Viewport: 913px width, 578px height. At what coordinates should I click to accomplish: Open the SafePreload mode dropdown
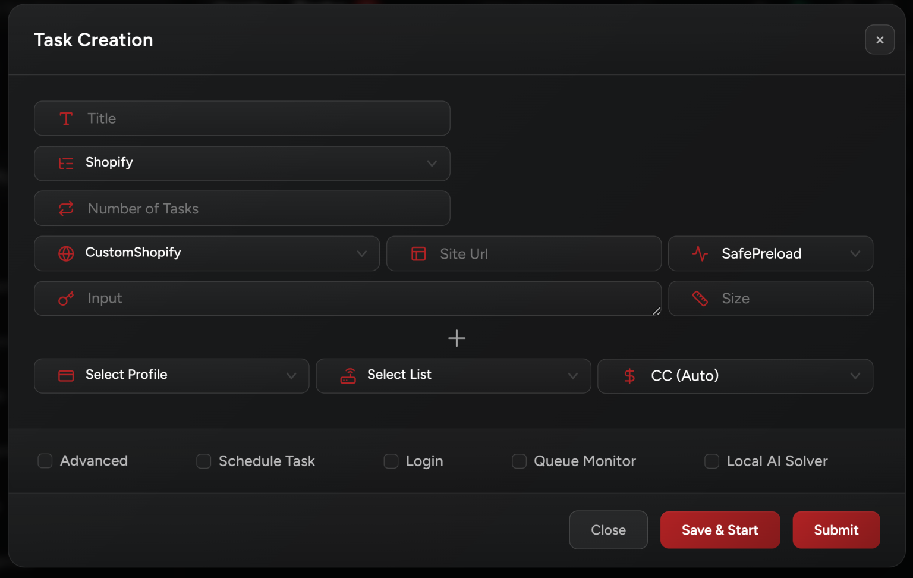[770, 254]
